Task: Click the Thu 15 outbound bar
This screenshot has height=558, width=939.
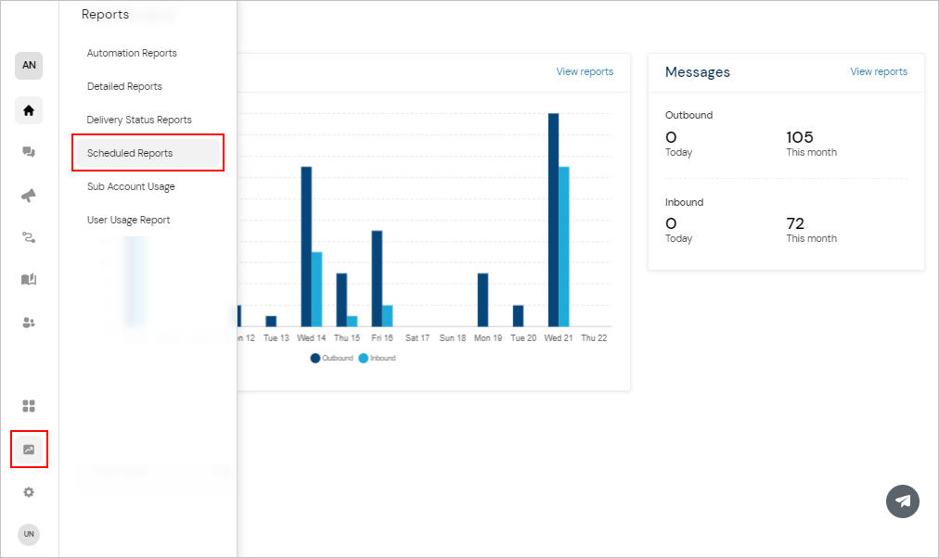Action: click(x=341, y=299)
